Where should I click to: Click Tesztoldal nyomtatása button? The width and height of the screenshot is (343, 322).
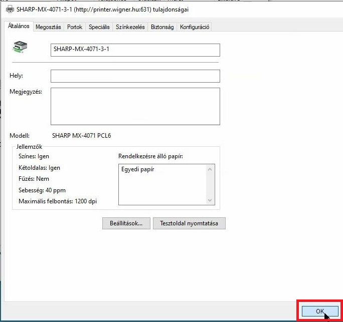point(189,223)
